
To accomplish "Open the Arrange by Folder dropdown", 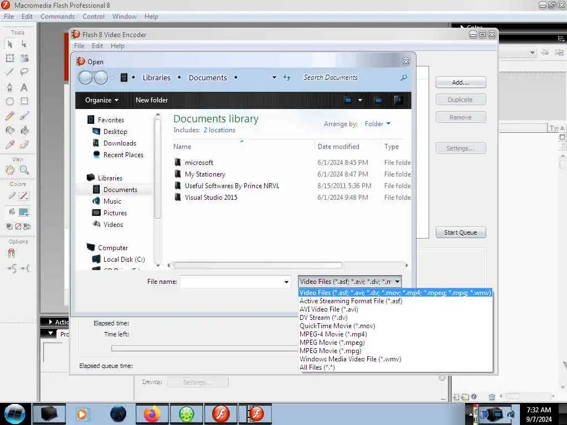I will click(x=378, y=124).
